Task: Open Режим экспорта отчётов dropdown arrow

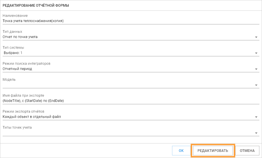Action: tap(256, 117)
